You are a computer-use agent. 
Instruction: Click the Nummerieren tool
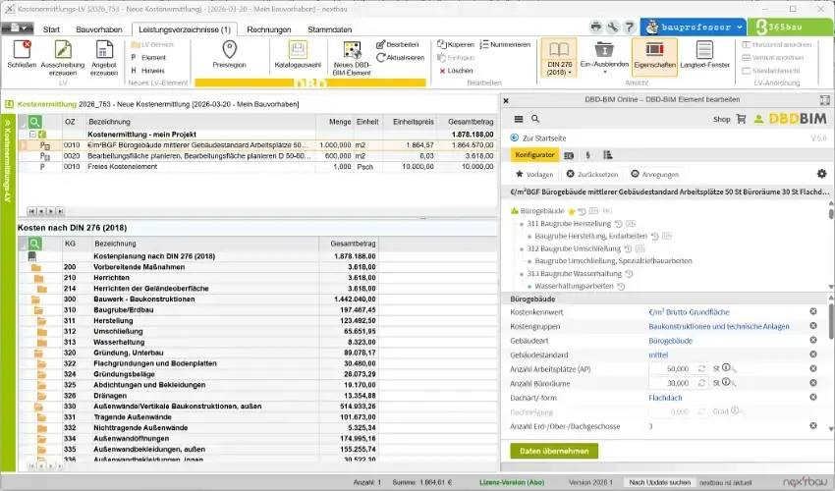click(505, 45)
